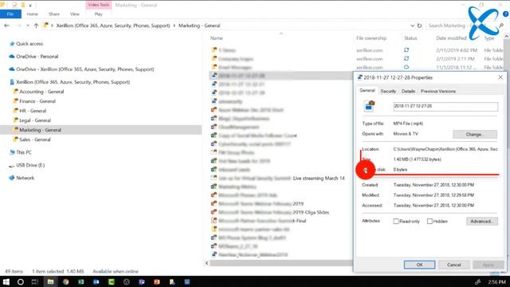The height and width of the screenshot is (287, 510).
Task: Click the search magnifier icon
Action: (501, 26)
